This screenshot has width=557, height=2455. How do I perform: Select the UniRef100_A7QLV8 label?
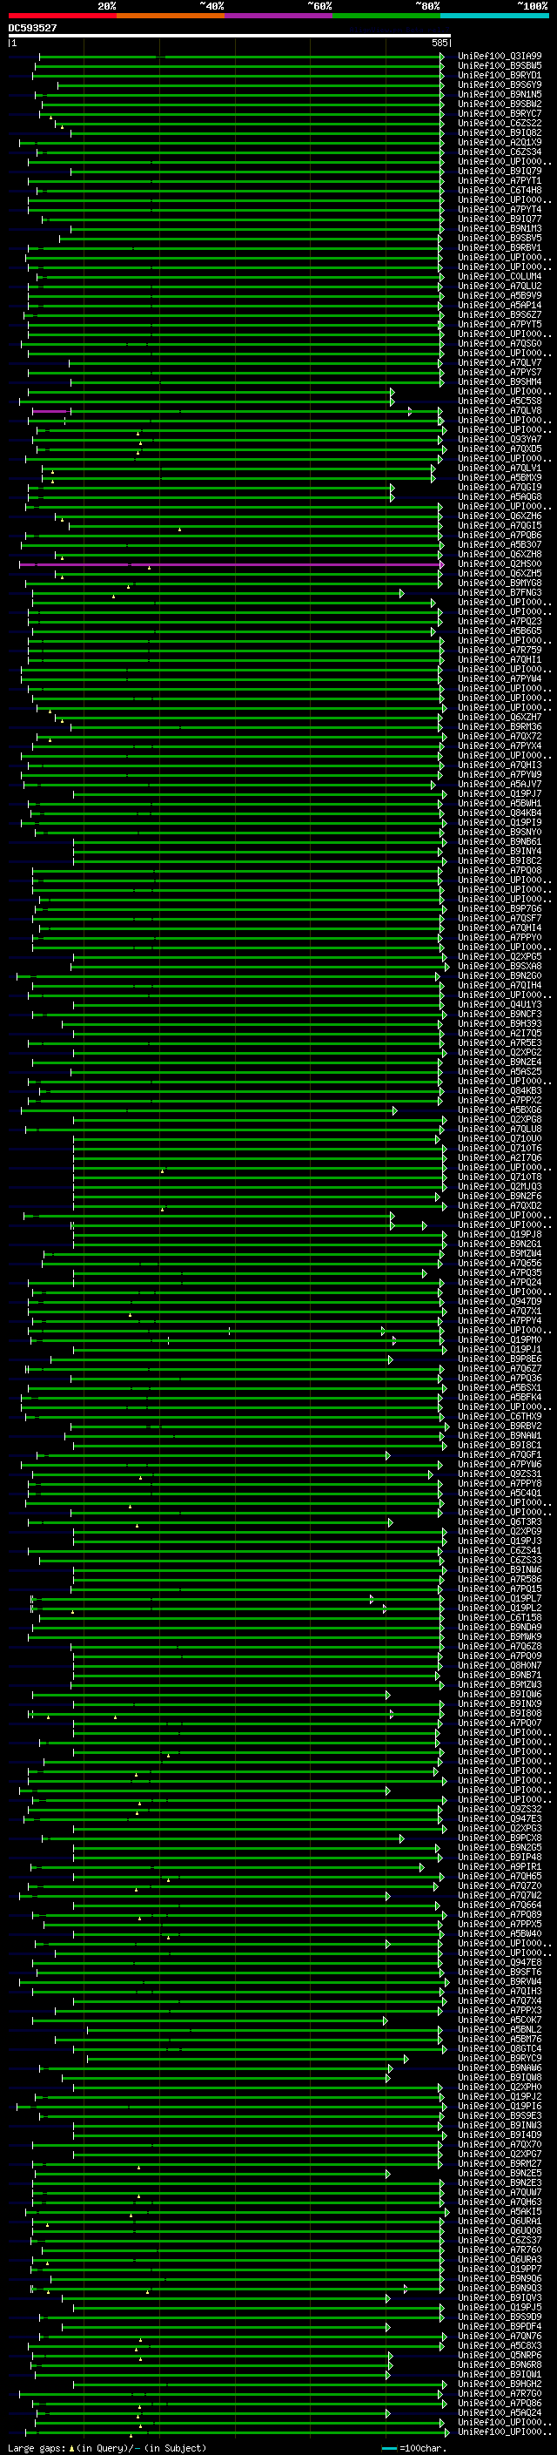click(x=500, y=411)
